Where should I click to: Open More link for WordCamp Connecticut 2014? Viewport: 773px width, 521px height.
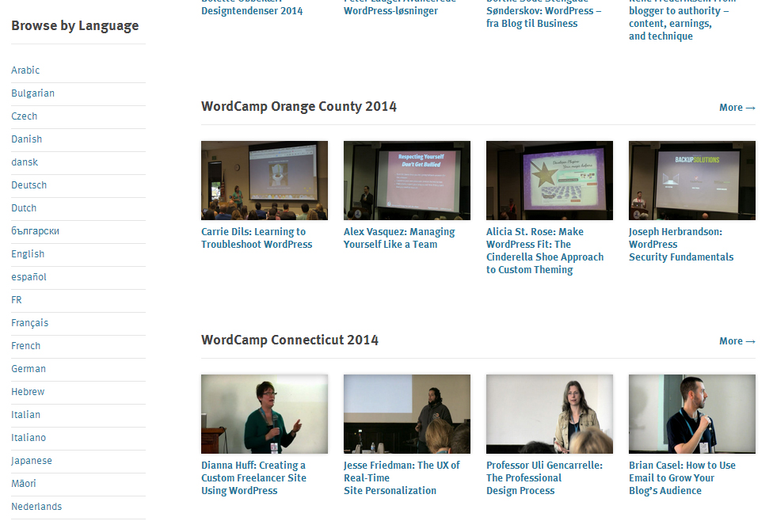coord(737,341)
